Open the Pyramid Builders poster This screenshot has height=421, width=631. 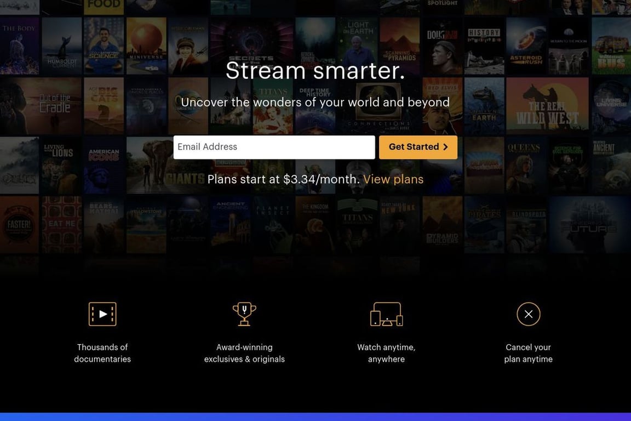tap(442, 225)
